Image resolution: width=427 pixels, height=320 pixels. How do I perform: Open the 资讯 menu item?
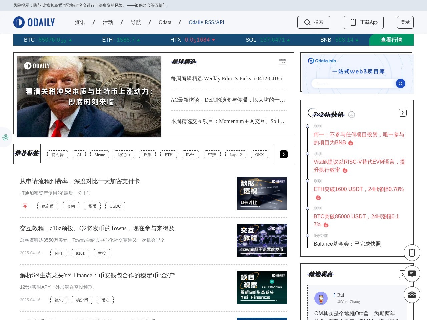pos(80,22)
